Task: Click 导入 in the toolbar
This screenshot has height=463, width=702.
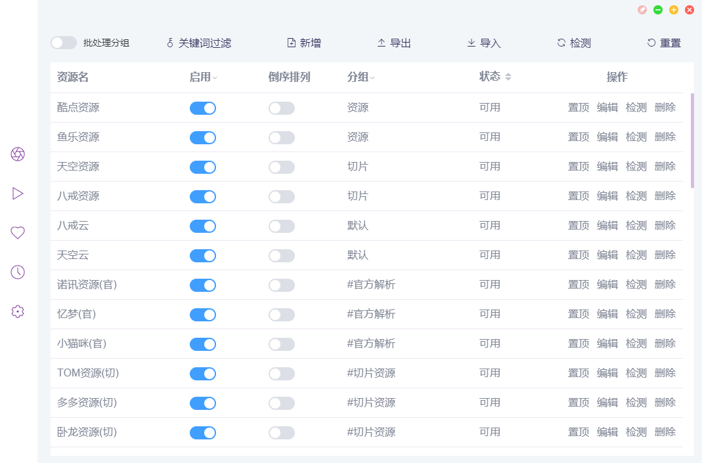Action: tap(484, 43)
